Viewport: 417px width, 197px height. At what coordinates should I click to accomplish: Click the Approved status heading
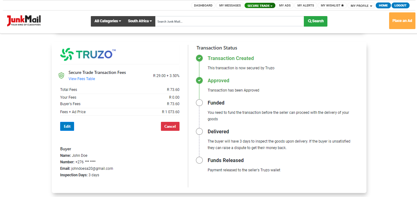point(219,80)
